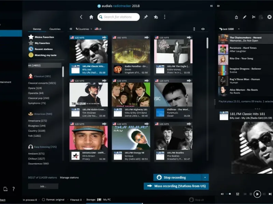
Task: Click the pin icon in the toolbar
Action: pos(146,17)
